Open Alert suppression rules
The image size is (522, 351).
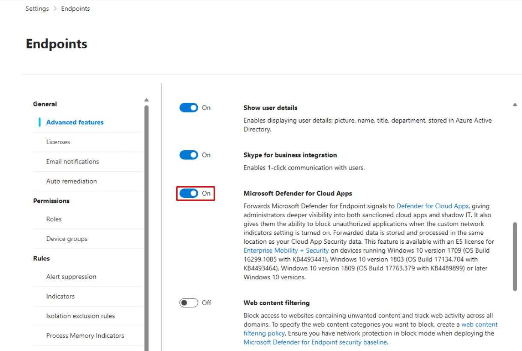click(x=71, y=277)
